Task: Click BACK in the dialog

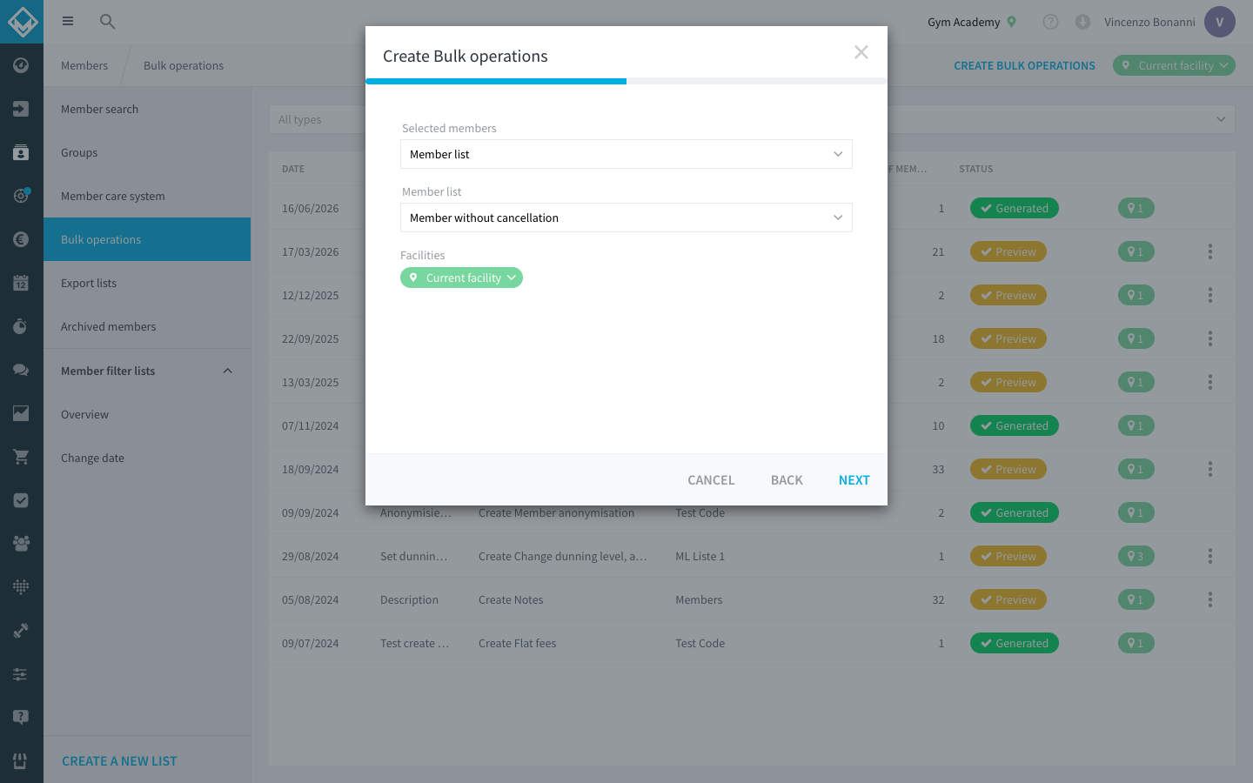Action: [x=787, y=480]
